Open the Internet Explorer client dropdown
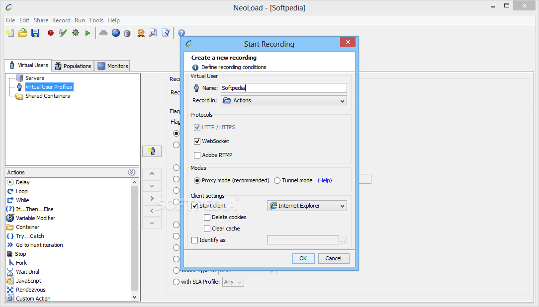The height and width of the screenshot is (307, 539). tap(307, 206)
